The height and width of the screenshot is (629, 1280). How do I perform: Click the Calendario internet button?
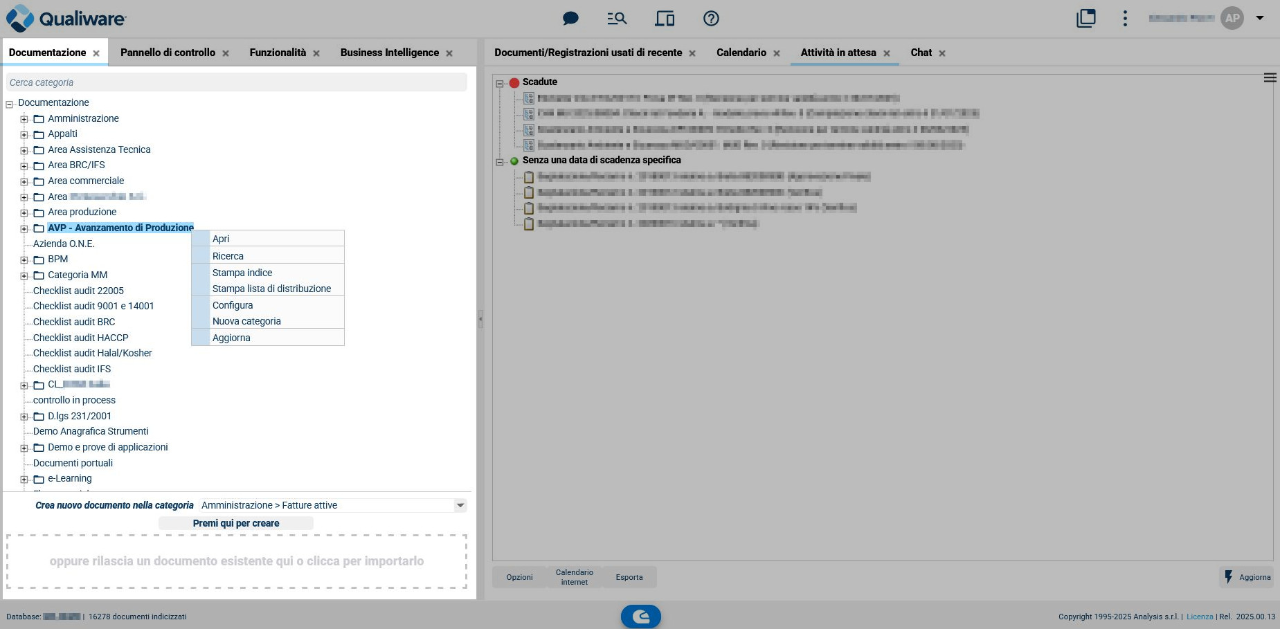point(575,577)
